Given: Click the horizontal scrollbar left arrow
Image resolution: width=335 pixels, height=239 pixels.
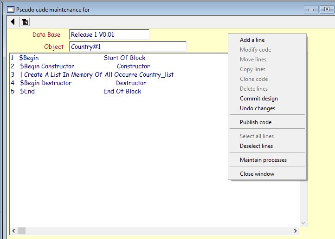Looking at the screenshot, I should (13, 231).
